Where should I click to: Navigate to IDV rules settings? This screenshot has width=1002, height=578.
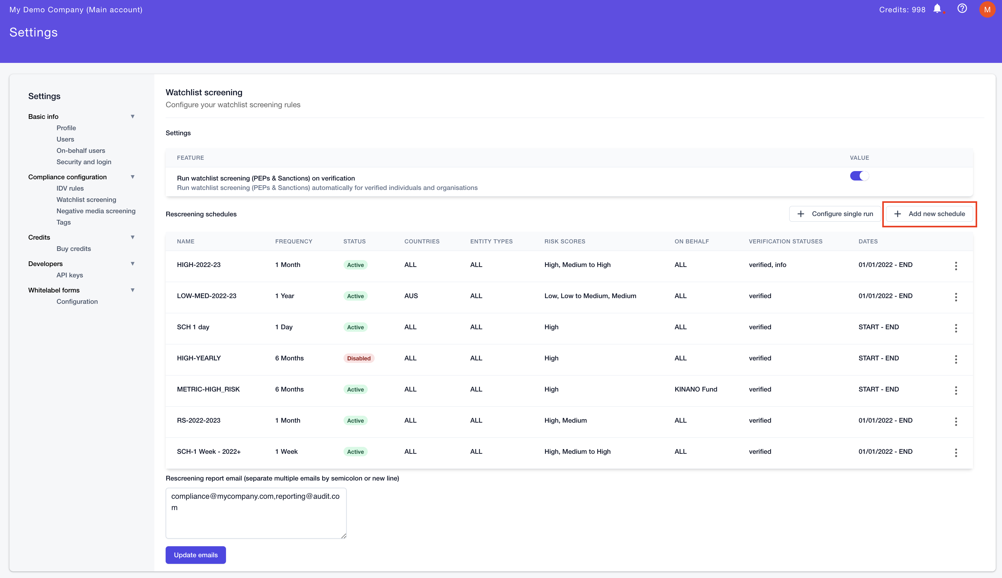tap(70, 188)
